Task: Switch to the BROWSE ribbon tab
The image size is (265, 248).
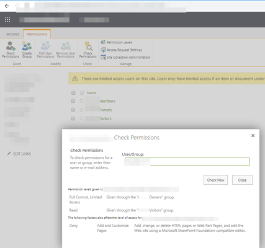Action: pos(12,34)
